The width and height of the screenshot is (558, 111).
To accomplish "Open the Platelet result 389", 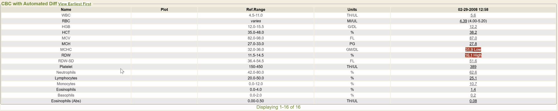I will pos(473,67).
